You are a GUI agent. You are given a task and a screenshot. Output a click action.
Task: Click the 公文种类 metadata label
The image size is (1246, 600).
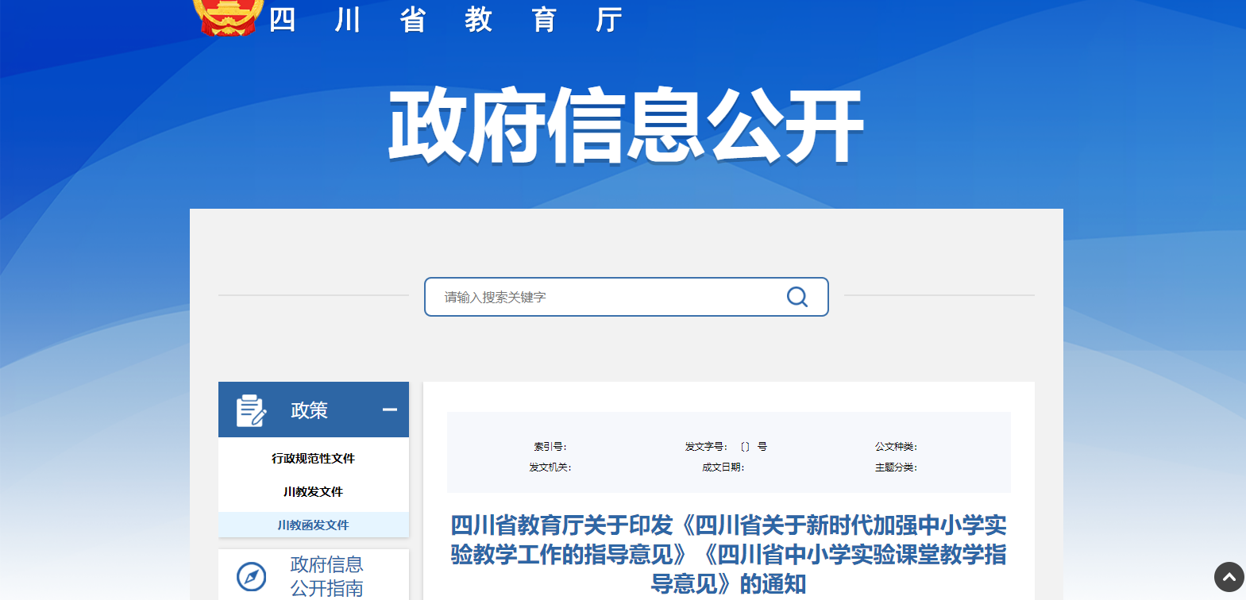tap(896, 447)
